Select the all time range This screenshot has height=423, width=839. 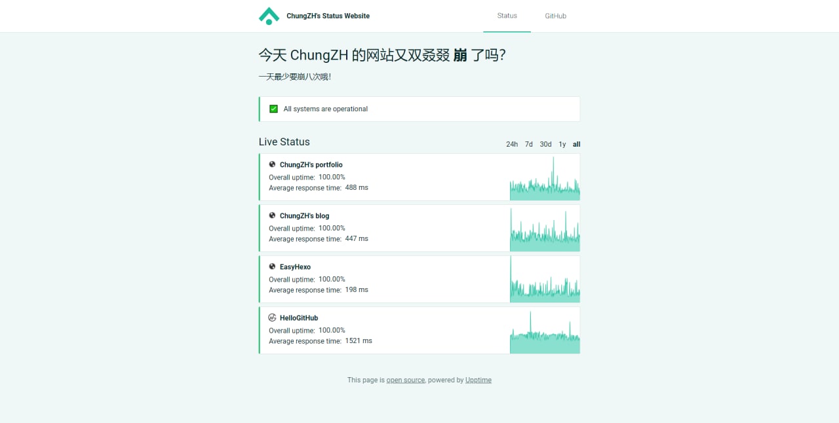576,144
